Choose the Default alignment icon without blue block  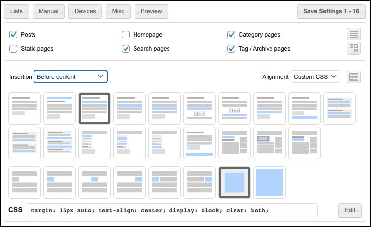pos(25,183)
